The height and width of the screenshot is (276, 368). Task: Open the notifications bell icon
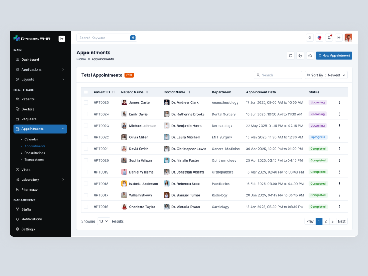tap(329, 38)
